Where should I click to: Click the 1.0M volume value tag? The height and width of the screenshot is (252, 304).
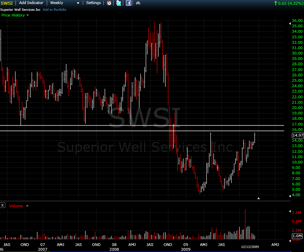click(297, 236)
